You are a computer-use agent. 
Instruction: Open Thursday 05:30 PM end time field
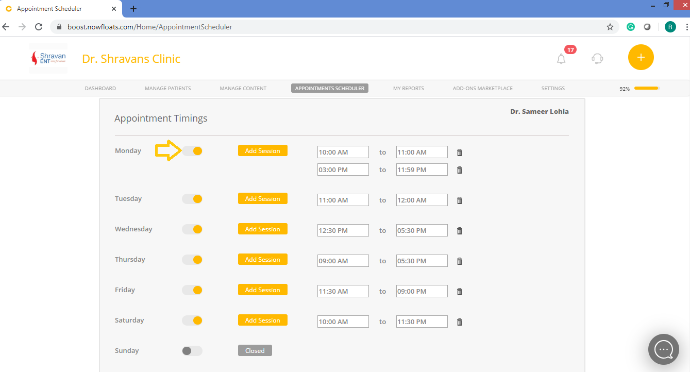point(422,261)
